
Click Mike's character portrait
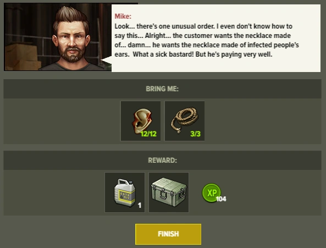click(58, 37)
